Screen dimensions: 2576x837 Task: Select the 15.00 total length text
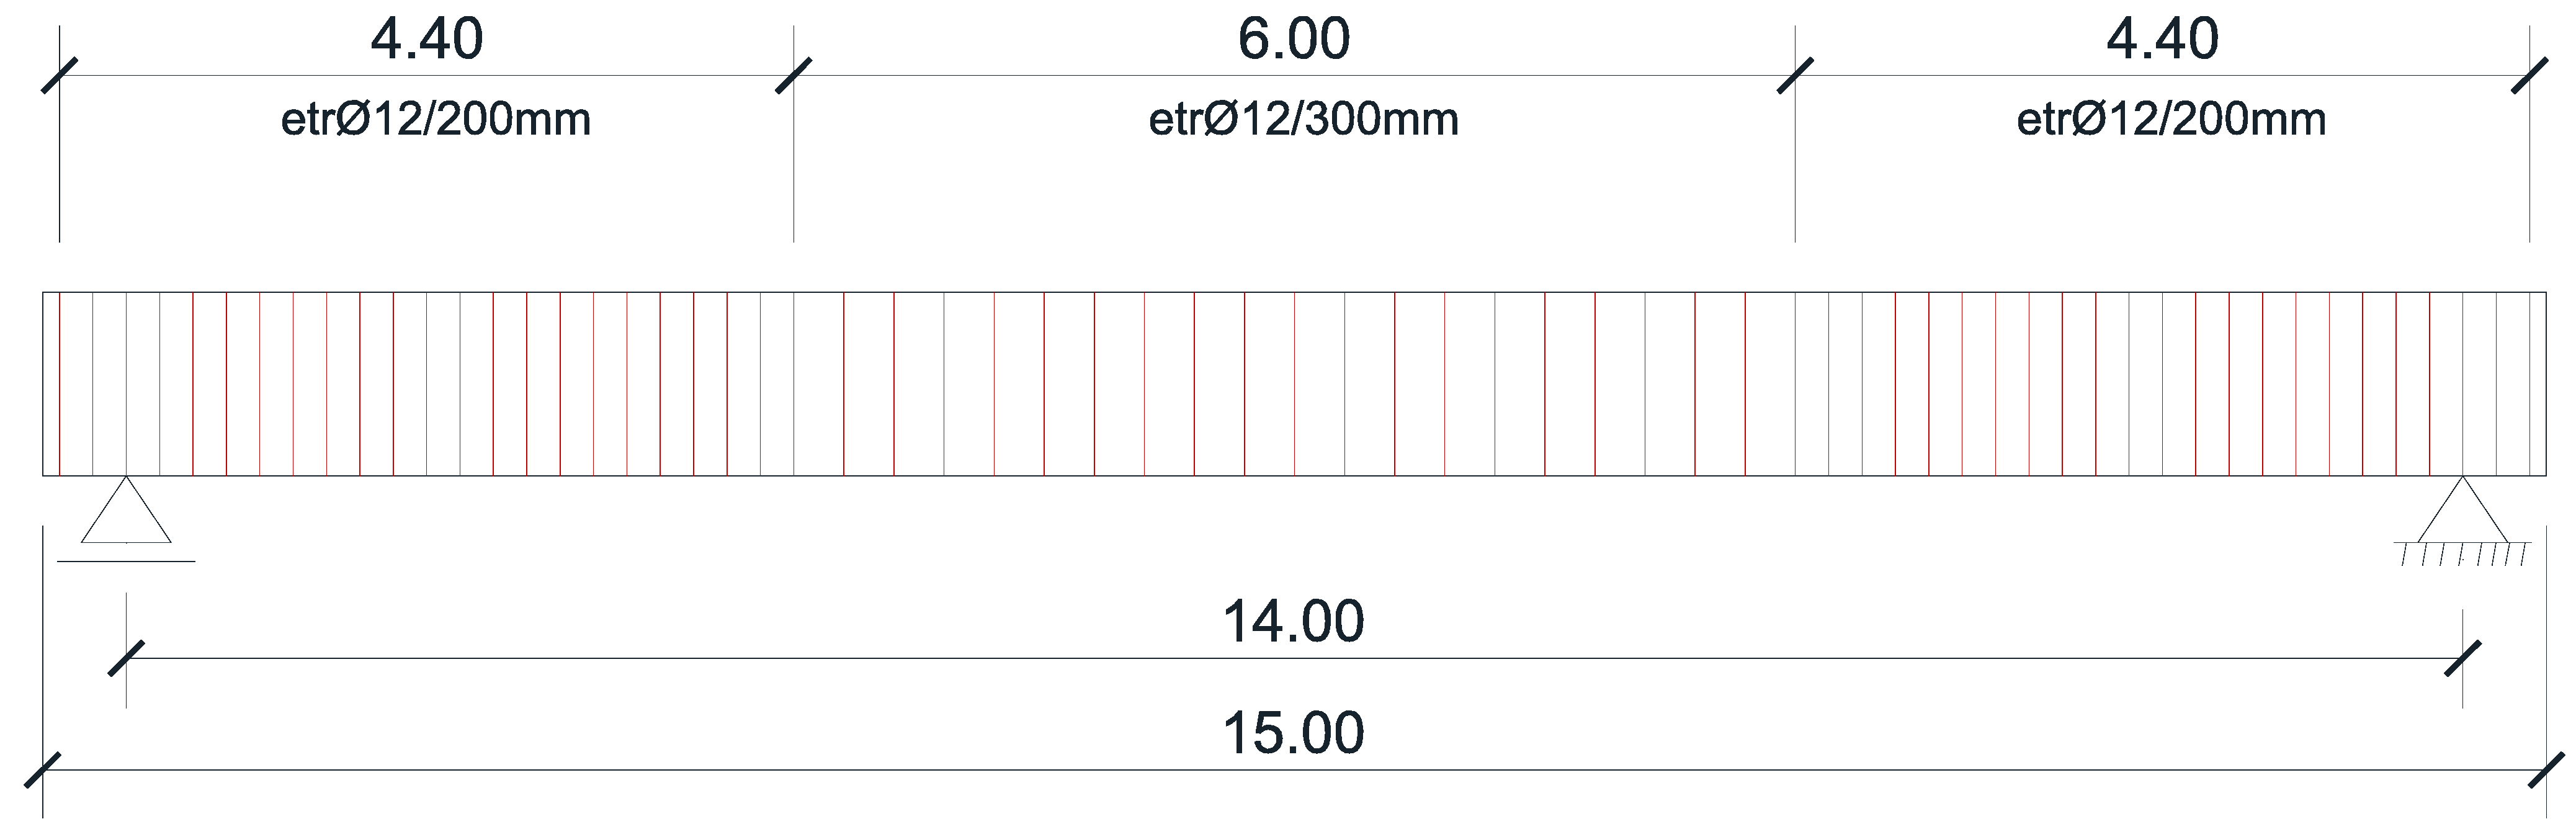(x=1293, y=733)
